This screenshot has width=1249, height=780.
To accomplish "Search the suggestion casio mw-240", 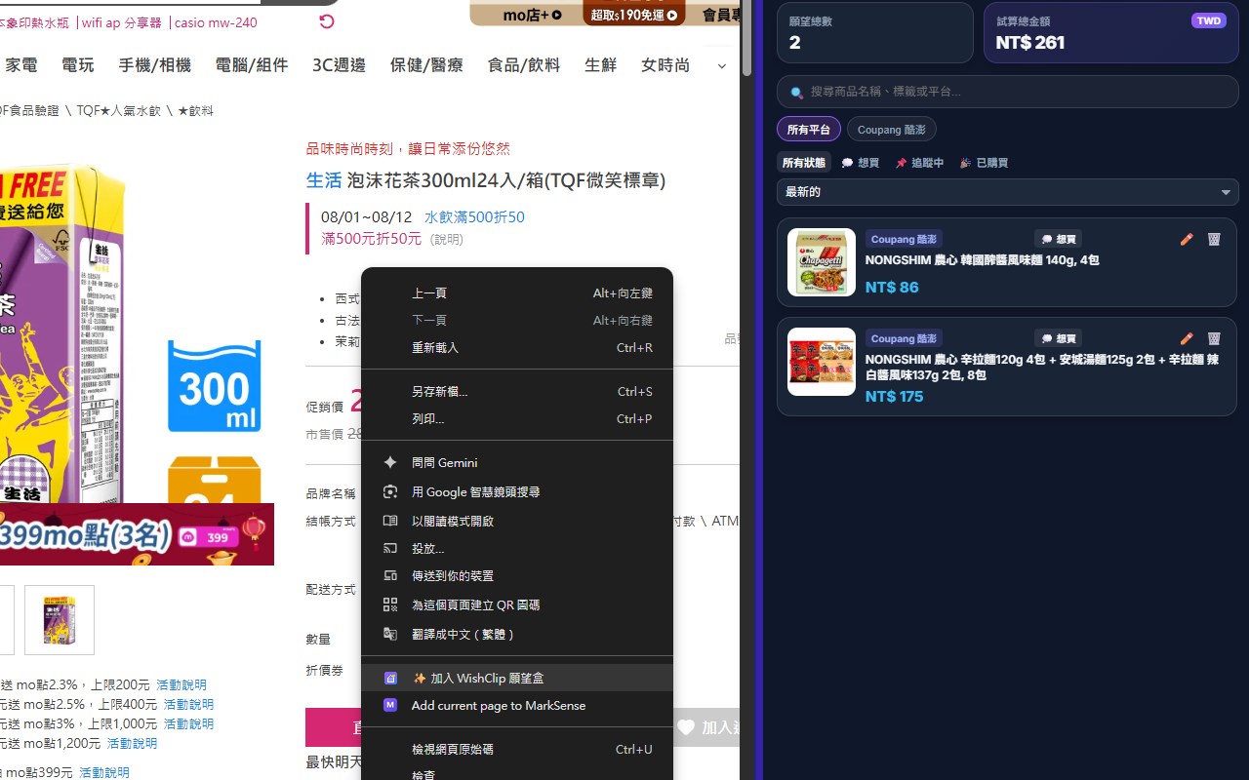I will [x=214, y=22].
